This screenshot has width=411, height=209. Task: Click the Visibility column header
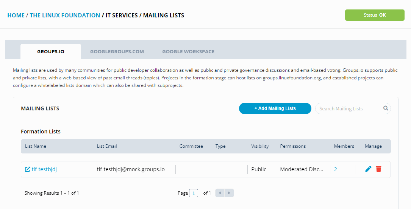click(x=260, y=146)
